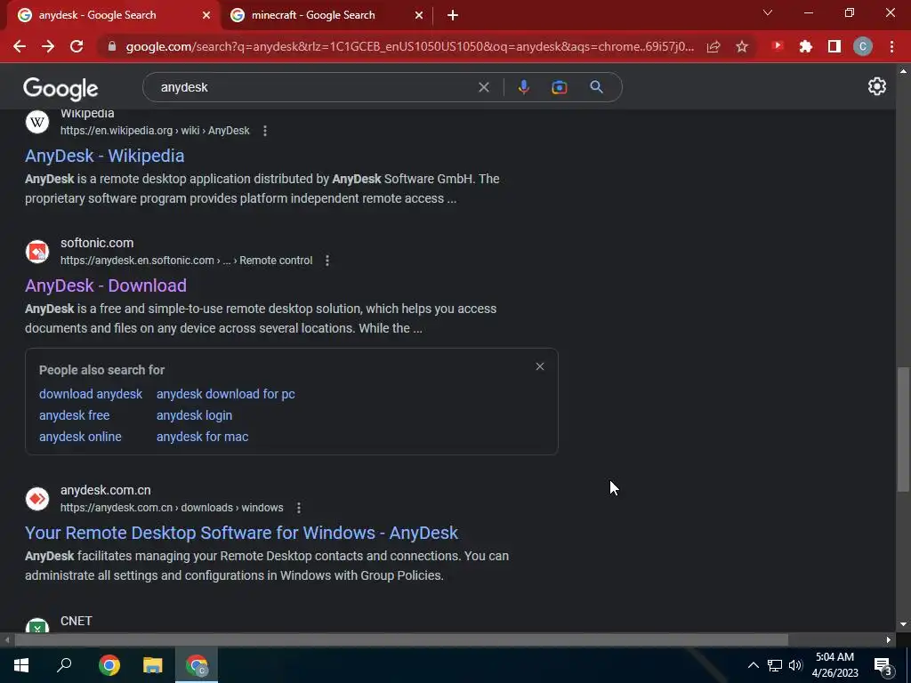This screenshot has height=683, width=911.
Task: Reload the current page
Action: pyautogui.click(x=77, y=46)
